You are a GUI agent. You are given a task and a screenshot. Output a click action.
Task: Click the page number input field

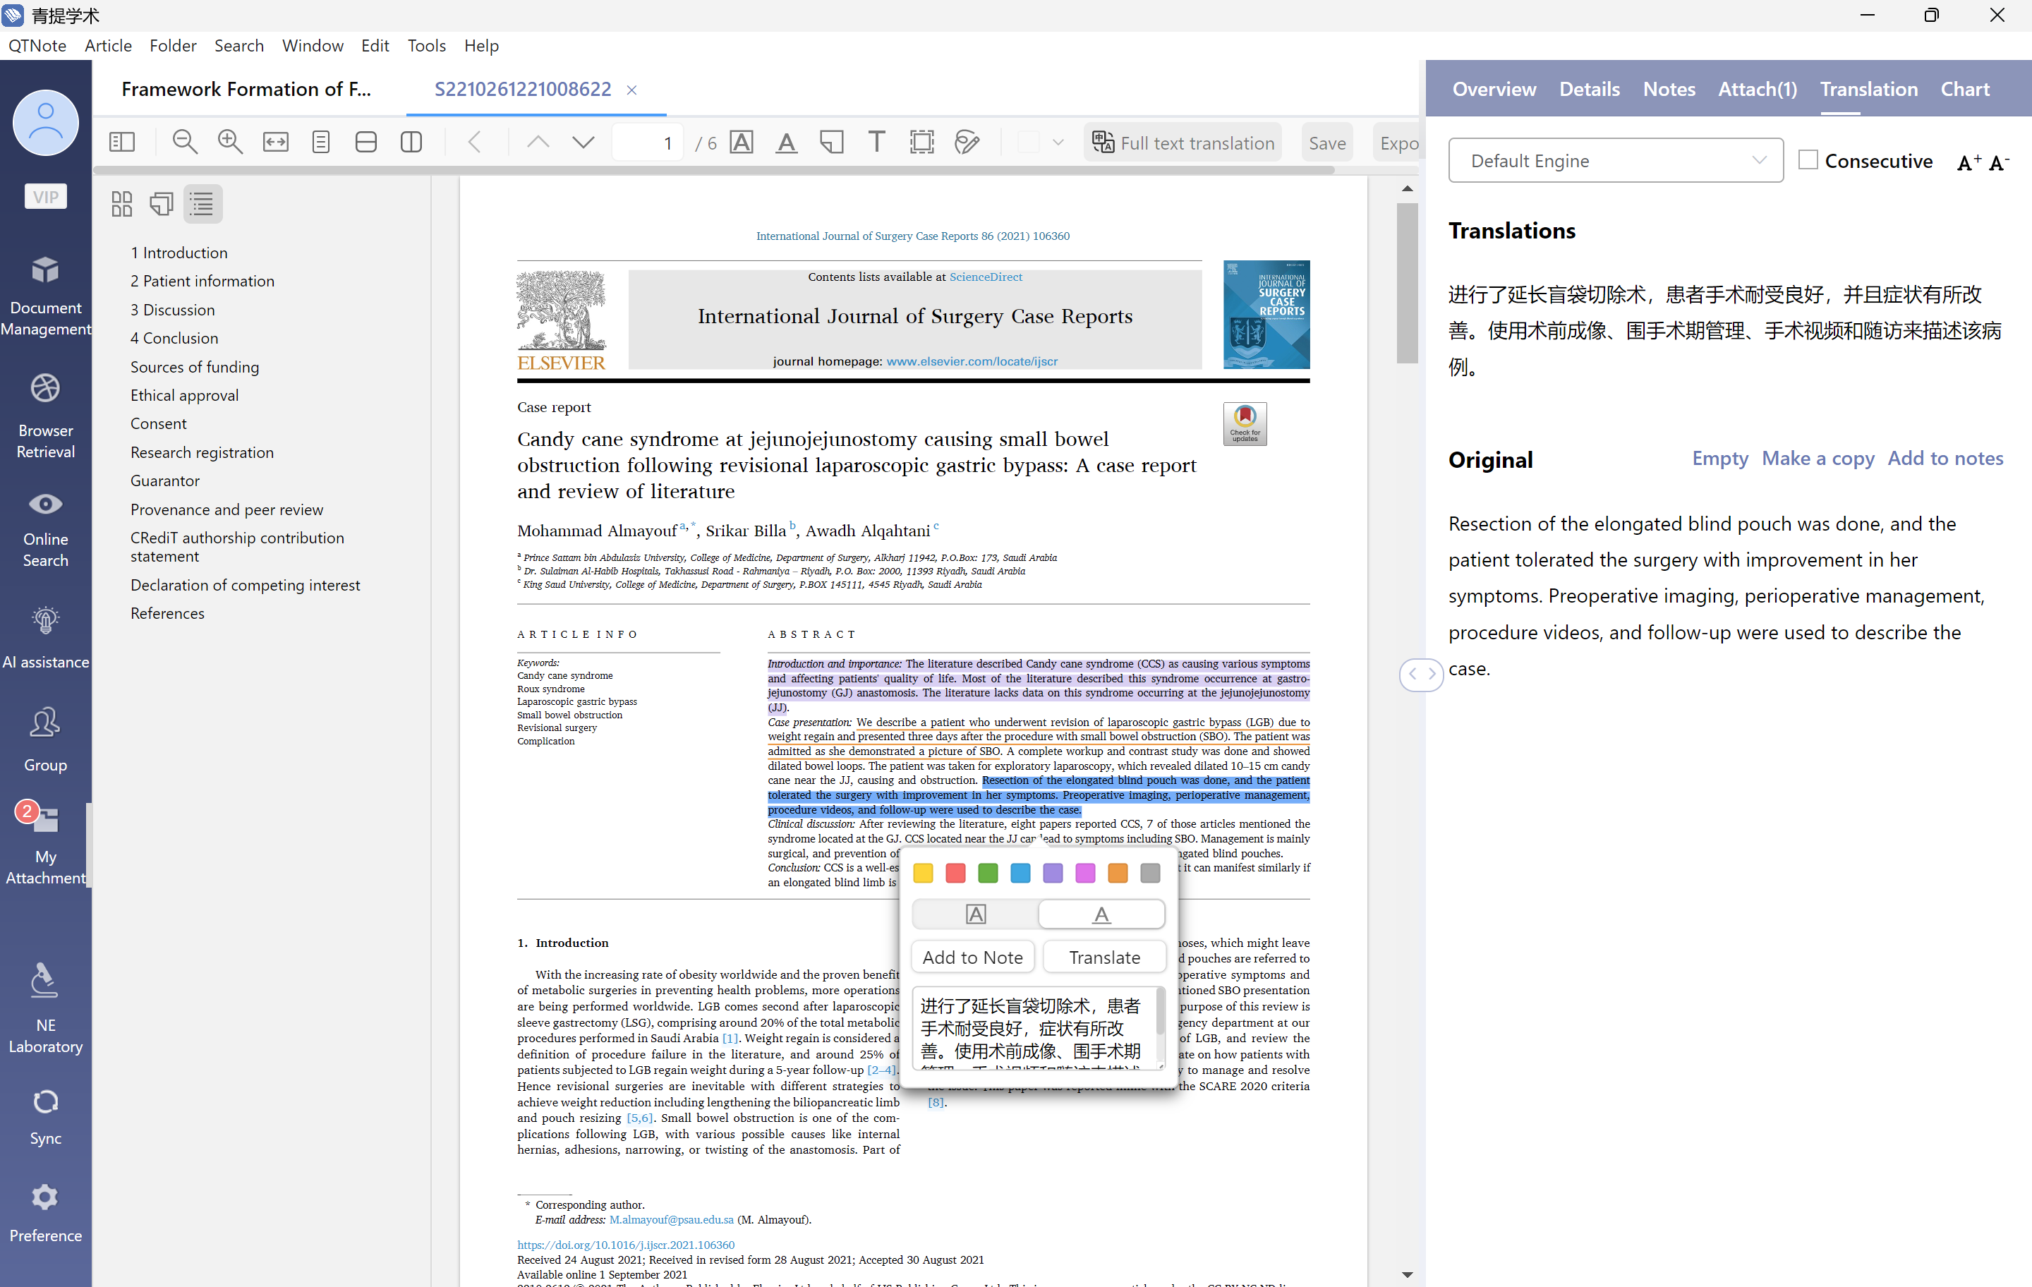coord(647,143)
